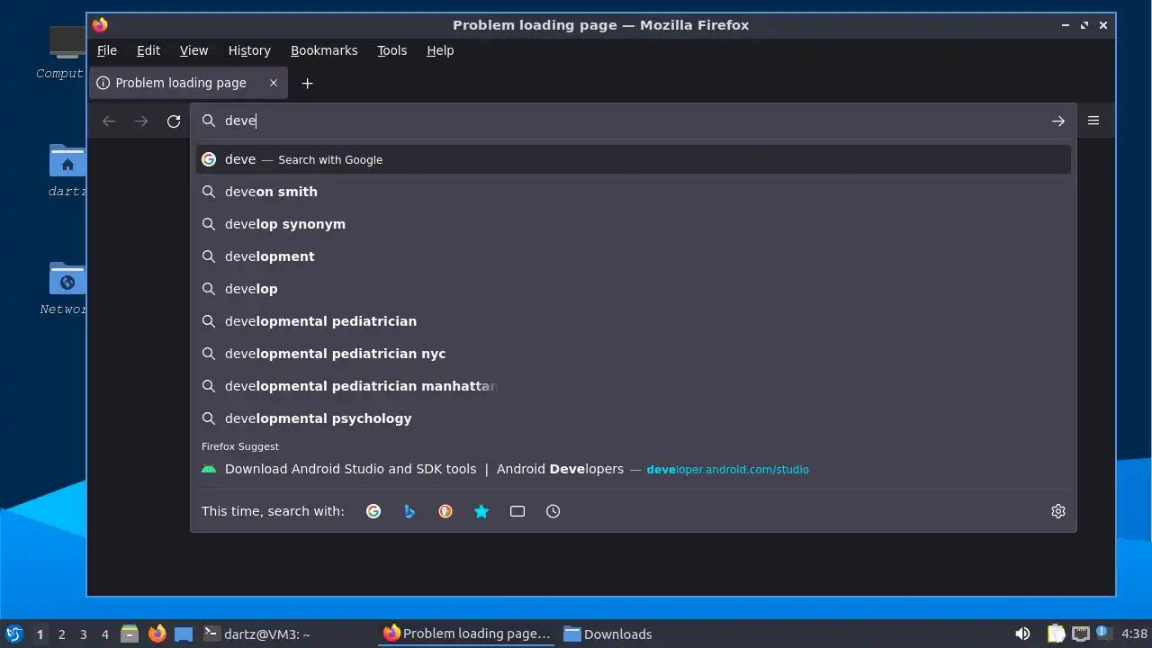Viewport: 1152px width, 648px height.
Task: Select 'develop synonym' suggestion
Action: pos(633,224)
